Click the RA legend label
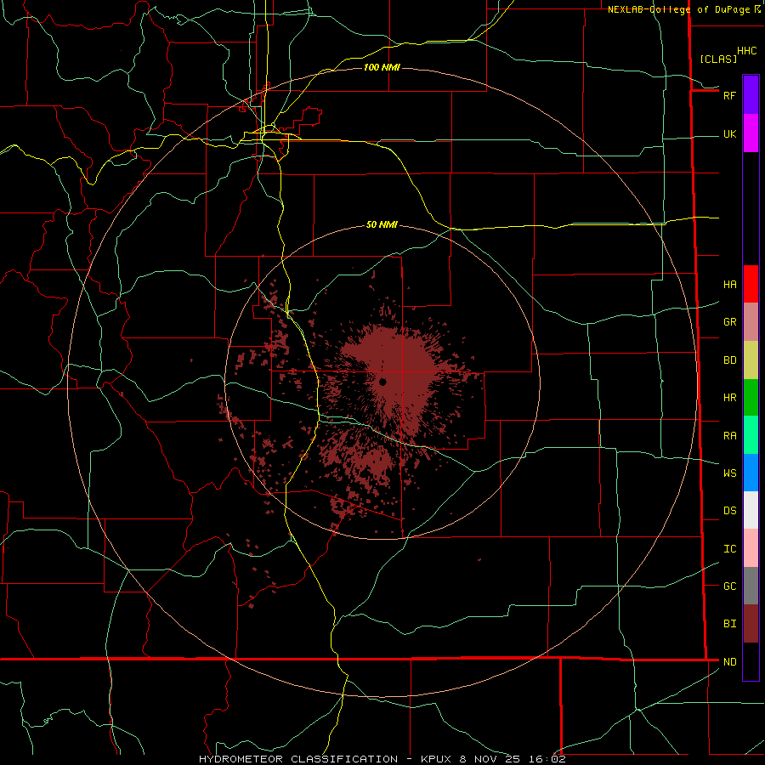 (729, 435)
